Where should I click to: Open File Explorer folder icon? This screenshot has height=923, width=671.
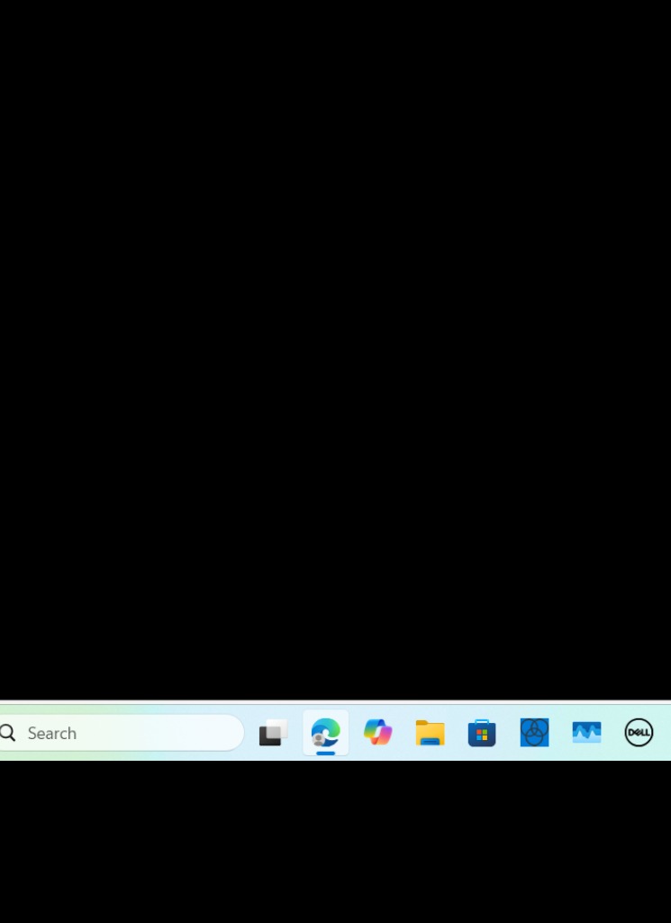430,733
